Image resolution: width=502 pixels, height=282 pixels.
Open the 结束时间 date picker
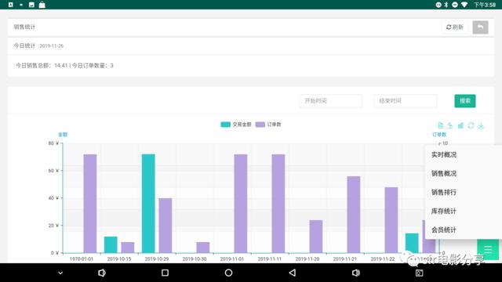tap(405, 101)
